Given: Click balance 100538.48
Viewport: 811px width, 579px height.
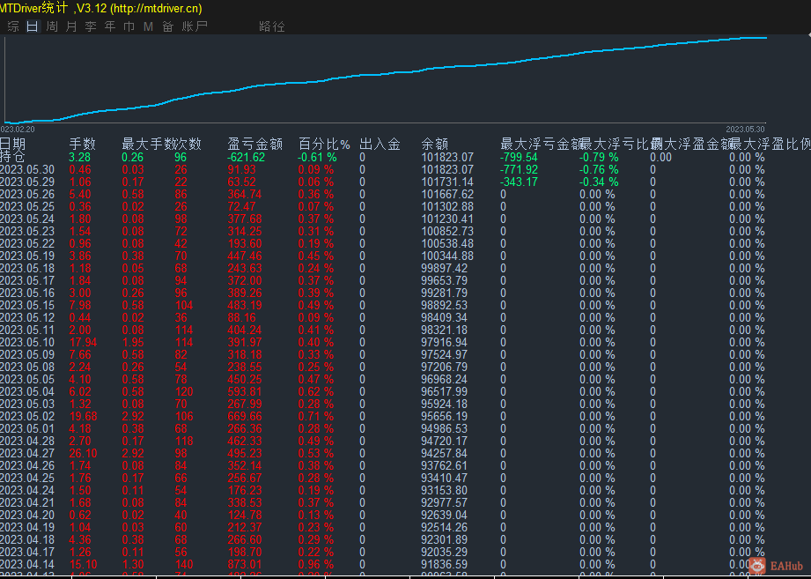Looking at the screenshot, I should click(447, 244).
